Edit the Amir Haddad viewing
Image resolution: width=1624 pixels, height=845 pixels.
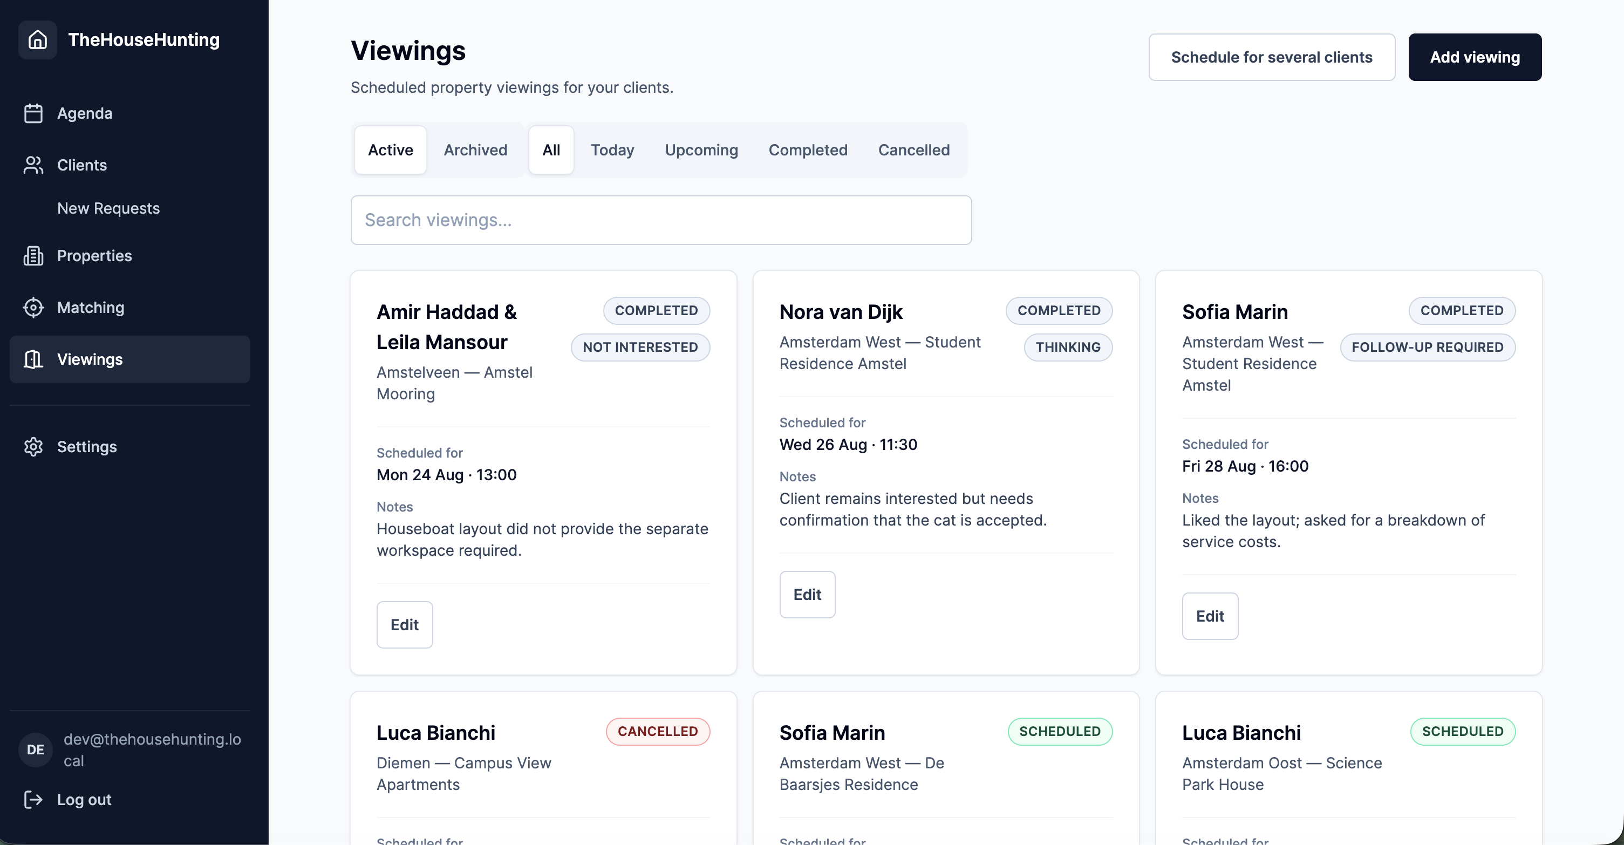(x=405, y=625)
